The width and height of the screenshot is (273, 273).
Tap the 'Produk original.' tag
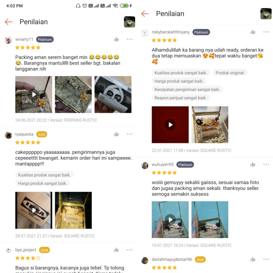point(230,73)
